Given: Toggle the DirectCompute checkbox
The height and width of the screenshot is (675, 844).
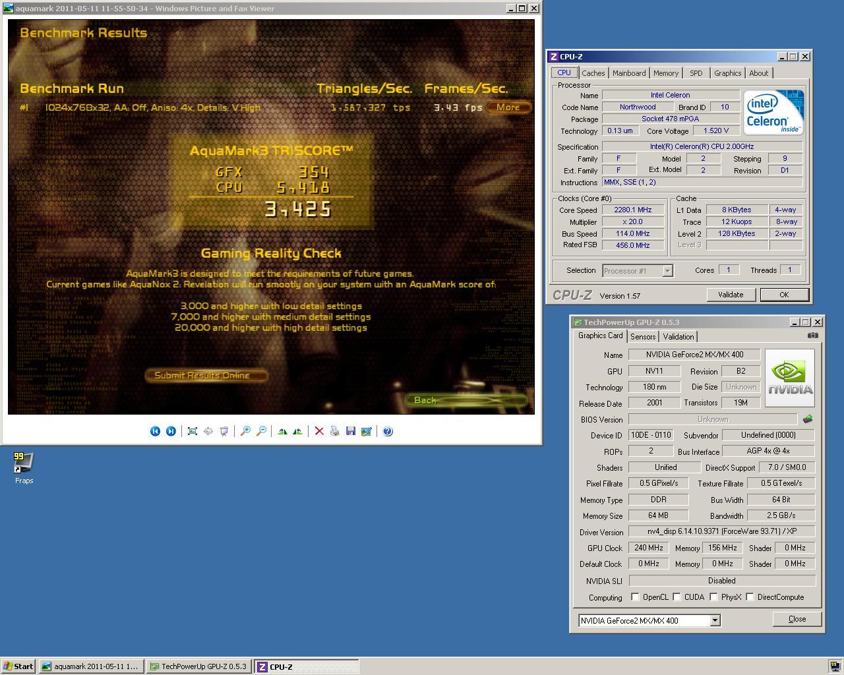Looking at the screenshot, I should [x=750, y=597].
